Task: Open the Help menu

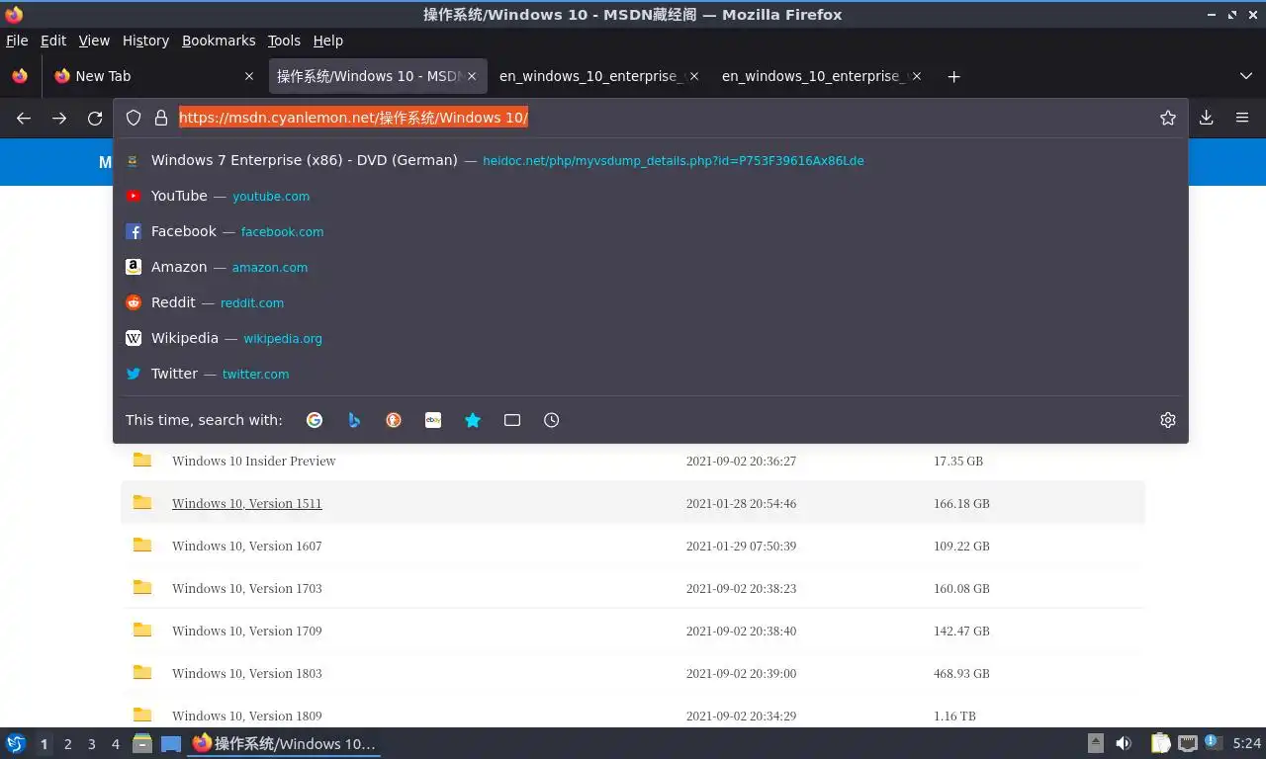Action: click(x=328, y=41)
